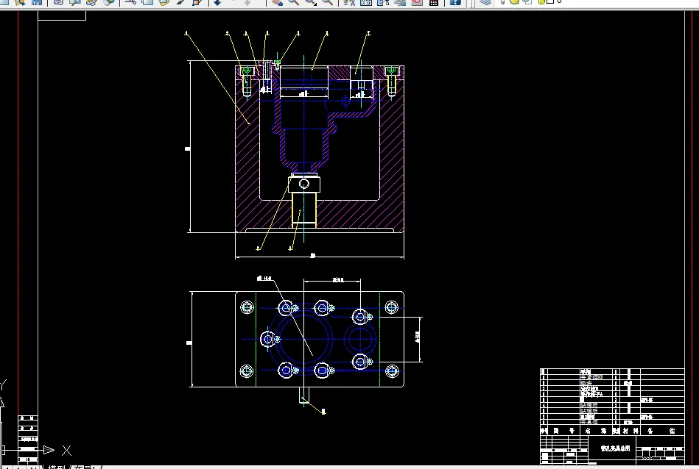Viewport: 699px width, 469px height.
Task: Activate the Zoom Realtime magnifier
Action: [x=293, y=1]
